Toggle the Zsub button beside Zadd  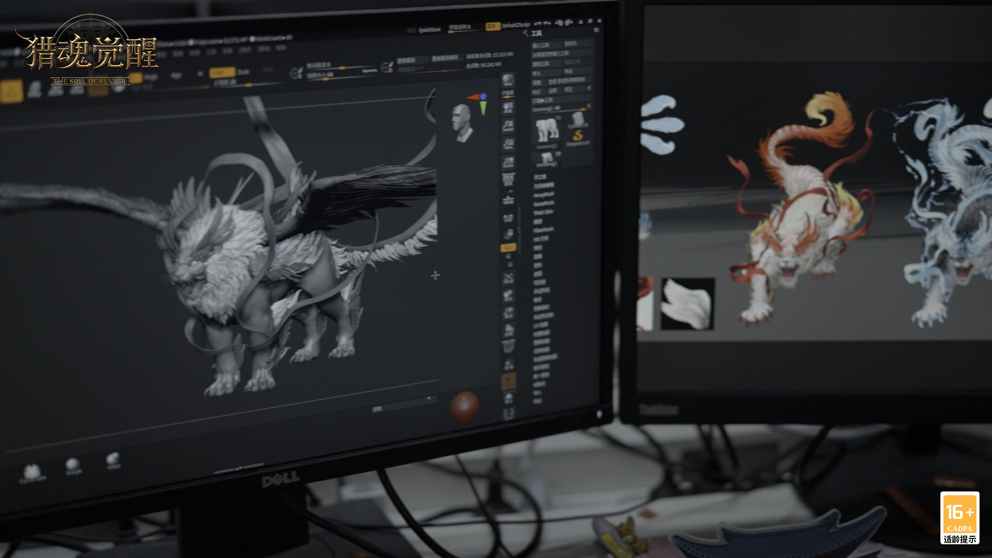[x=243, y=72]
